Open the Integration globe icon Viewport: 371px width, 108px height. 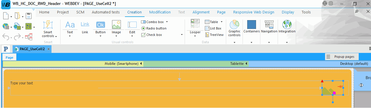287,24
